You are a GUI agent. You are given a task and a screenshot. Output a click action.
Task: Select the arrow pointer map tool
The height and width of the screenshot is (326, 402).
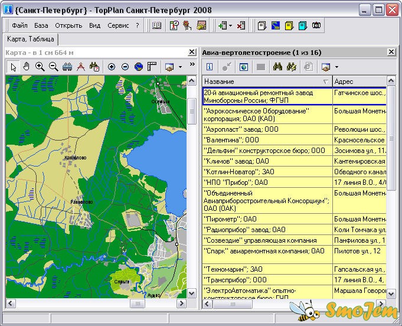(x=13, y=67)
